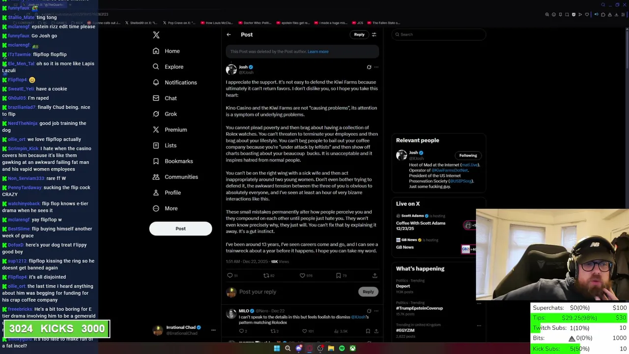The height and width of the screenshot is (354, 629).
Task: Open the Deport trending topic
Action: point(403,286)
